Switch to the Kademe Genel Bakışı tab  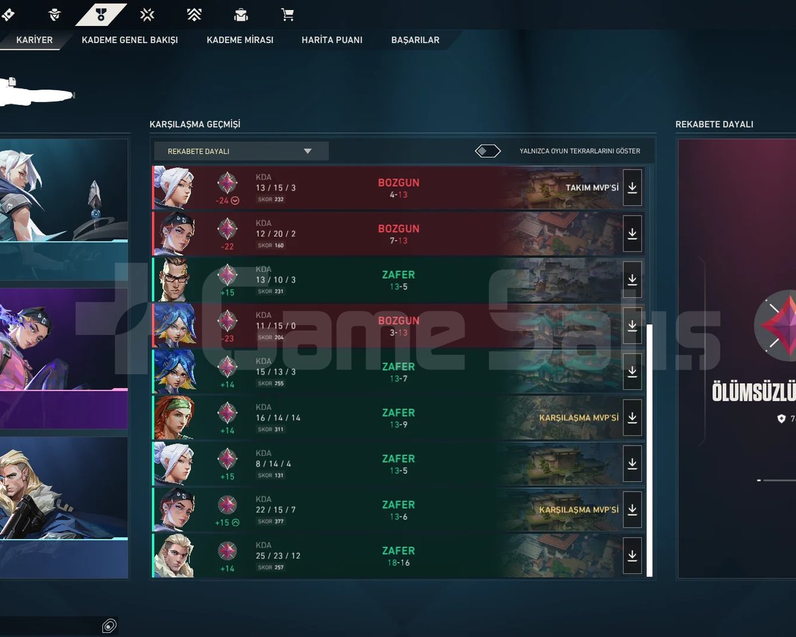130,40
